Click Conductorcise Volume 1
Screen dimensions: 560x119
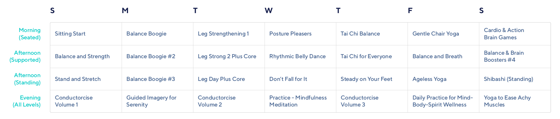pos(74,101)
